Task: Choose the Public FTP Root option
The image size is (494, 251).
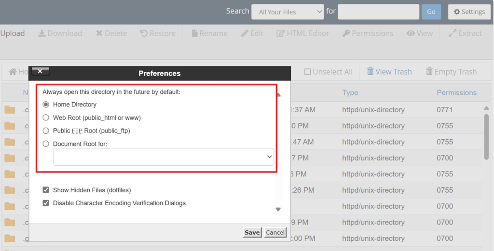Action: [x=46, y=131]
